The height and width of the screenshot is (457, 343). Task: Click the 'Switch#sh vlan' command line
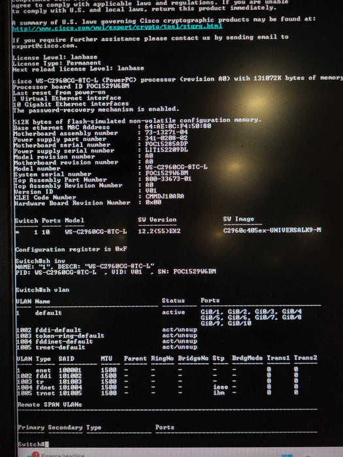coord(42,290)
